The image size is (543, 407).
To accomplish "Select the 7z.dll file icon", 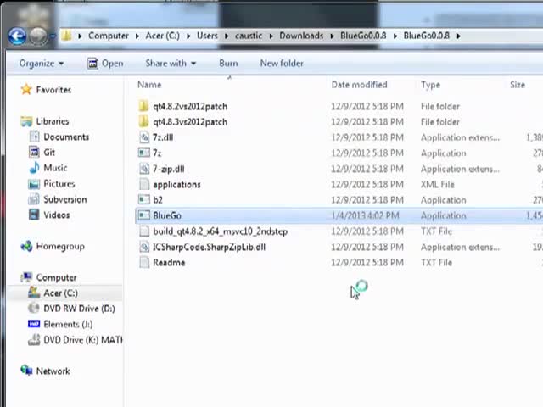I will (x=144, y=137).
